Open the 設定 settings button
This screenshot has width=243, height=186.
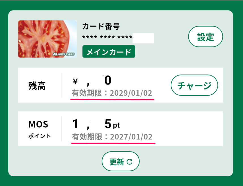tap(206, 36)
